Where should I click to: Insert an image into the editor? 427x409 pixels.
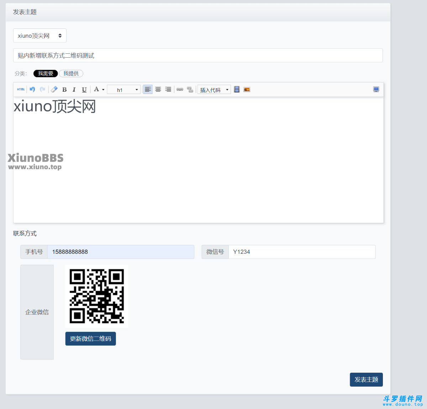point(247,89)
